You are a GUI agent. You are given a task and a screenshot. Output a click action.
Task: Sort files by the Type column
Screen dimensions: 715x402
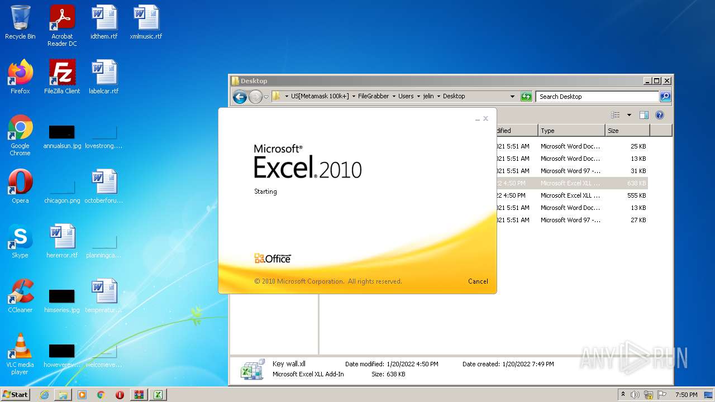[571, 131]
